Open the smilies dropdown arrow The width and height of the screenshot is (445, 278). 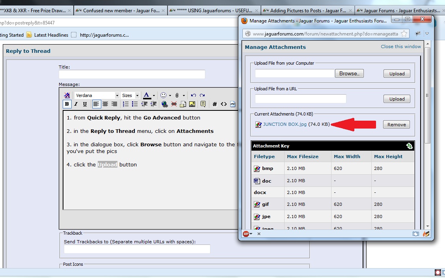pos(170,95)
